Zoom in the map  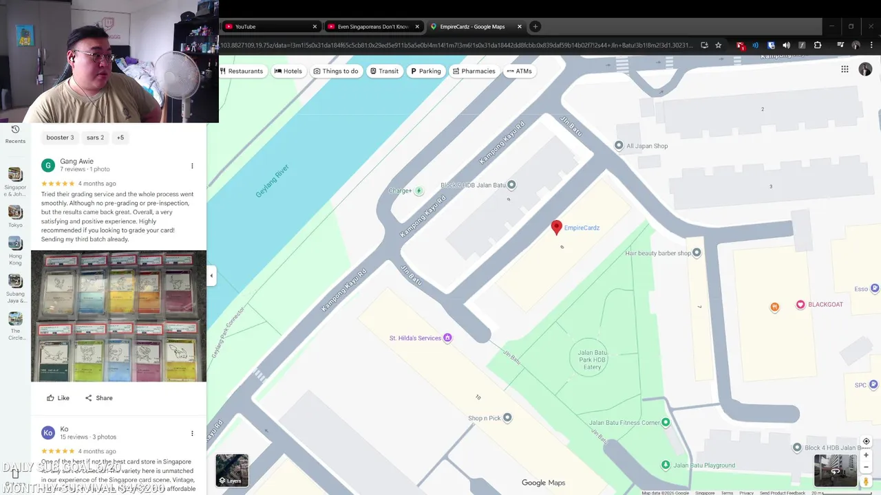click(866, 455)
